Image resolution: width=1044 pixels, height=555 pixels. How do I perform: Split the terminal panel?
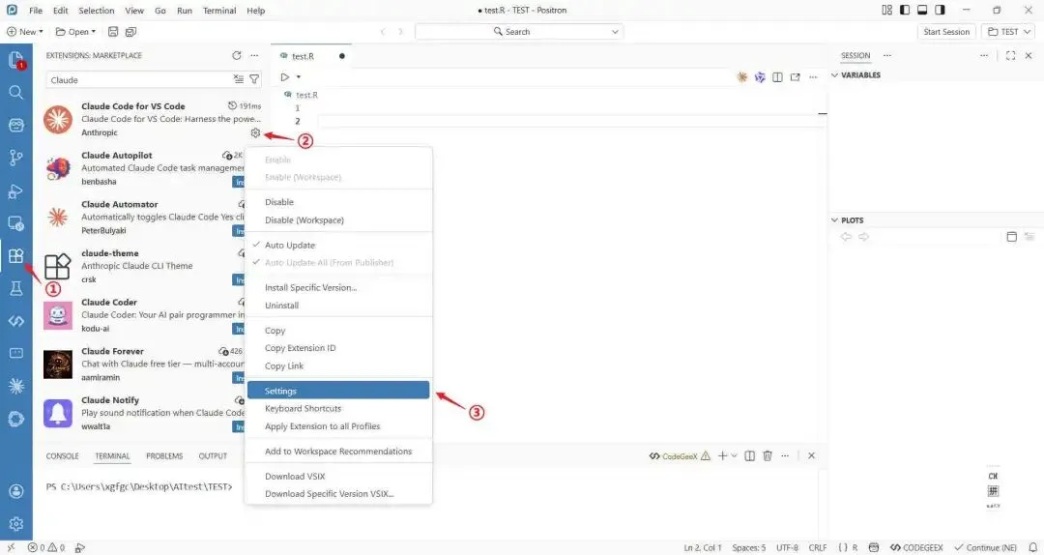(x=750, y=455)
